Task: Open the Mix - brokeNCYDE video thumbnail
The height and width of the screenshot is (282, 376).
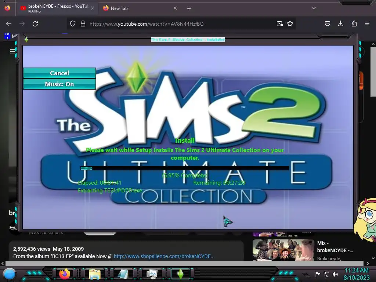Action: pos(283,250)
